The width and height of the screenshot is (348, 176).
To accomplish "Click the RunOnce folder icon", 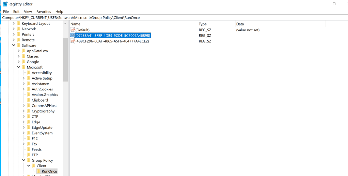I will coord(39,171).
